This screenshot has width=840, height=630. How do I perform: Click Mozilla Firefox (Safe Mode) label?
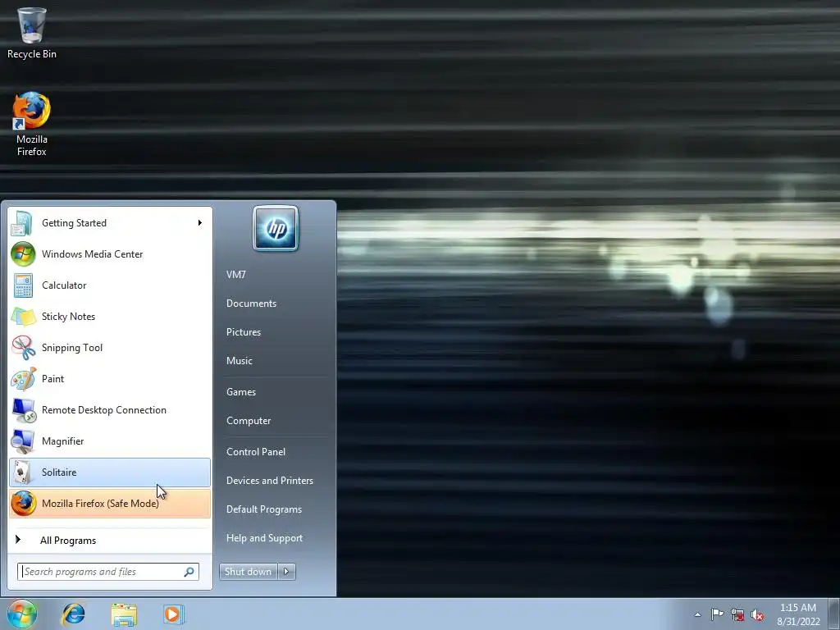[x=100, y=504]
